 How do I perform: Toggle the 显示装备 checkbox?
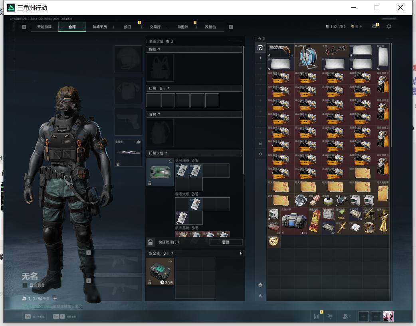tap(25, 285)
